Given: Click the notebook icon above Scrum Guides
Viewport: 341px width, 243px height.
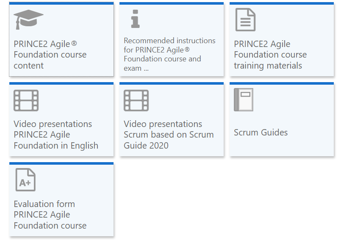Looking at the screenshot, I should point(244,99).
